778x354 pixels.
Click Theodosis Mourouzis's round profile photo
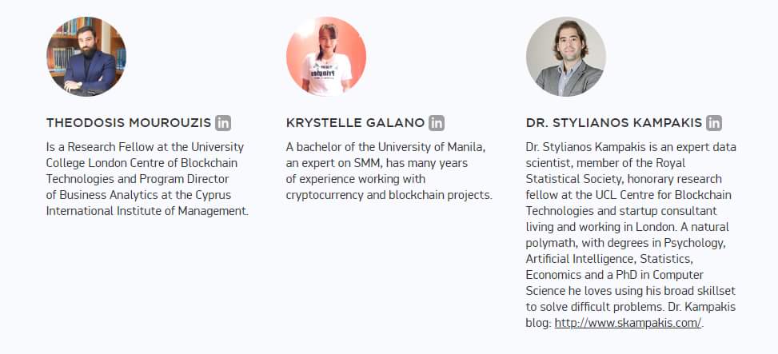(x=86, y=57)
